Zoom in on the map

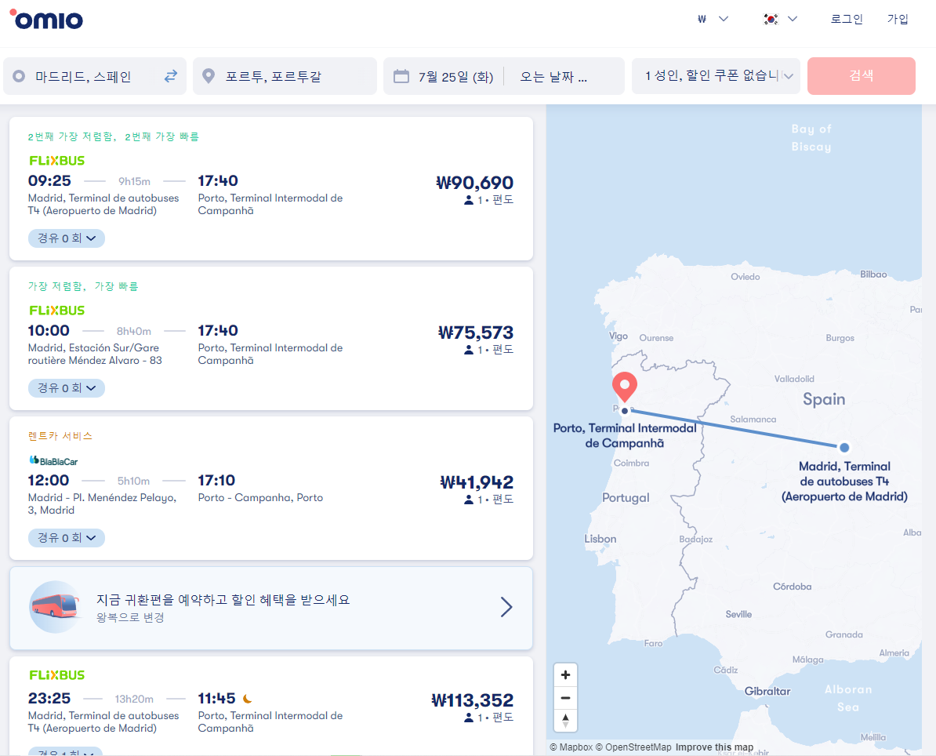tap(565, 674)
